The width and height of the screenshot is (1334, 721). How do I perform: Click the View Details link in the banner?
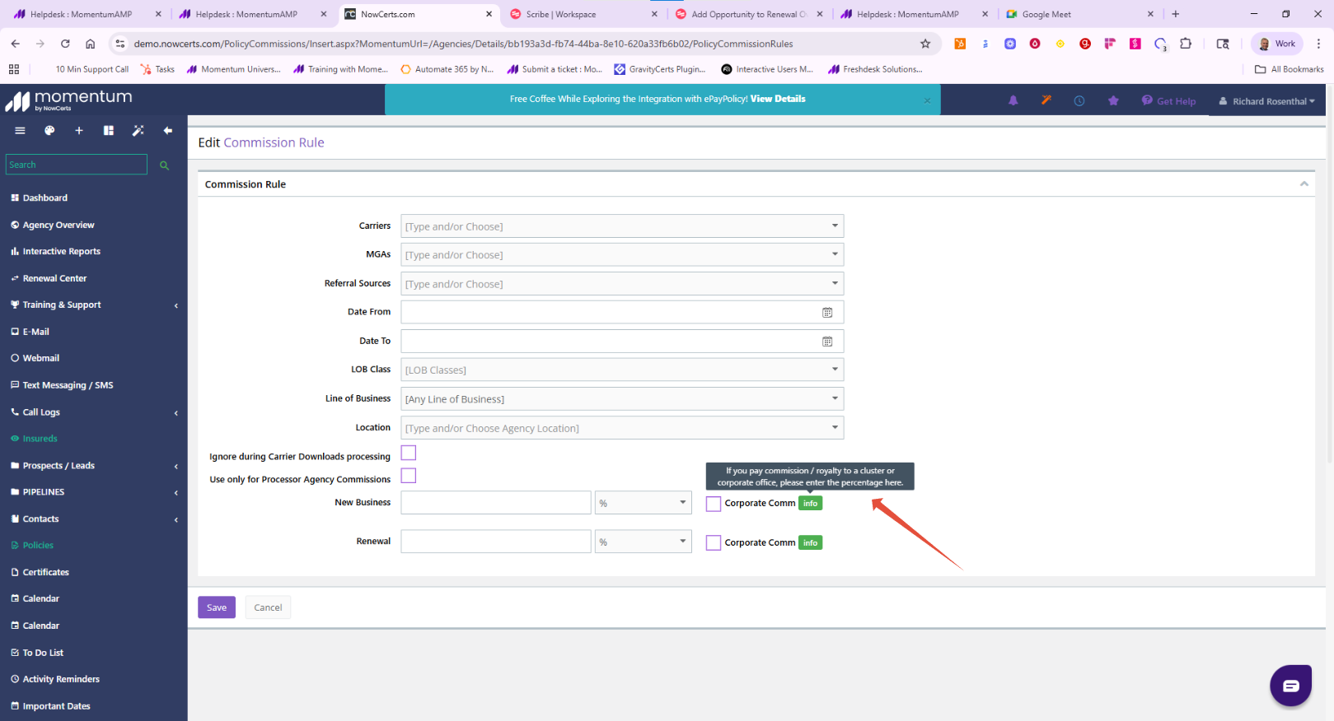778,99
